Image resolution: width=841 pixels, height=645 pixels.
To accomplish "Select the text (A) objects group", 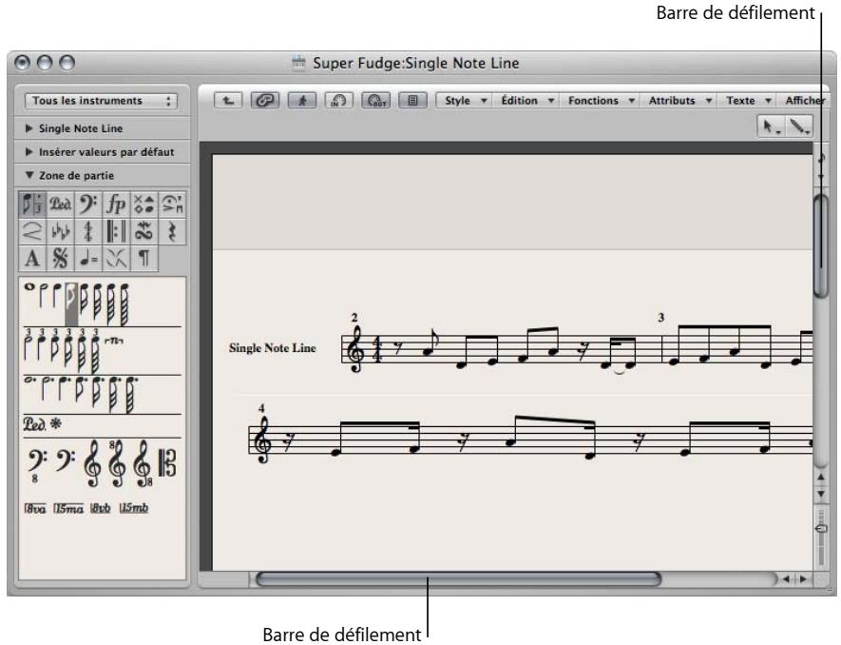I will coord(32,259).
